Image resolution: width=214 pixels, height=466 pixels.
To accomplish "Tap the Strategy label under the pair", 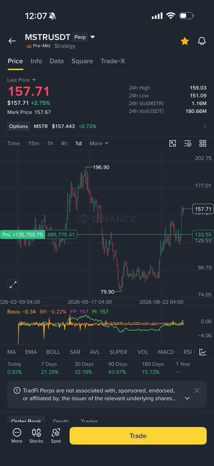I will coord(65,46).
